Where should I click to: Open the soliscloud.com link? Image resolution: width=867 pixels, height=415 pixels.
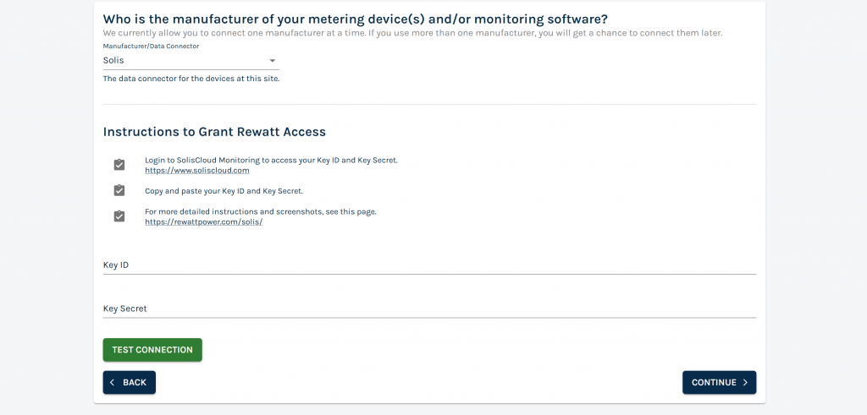[196, 171]
